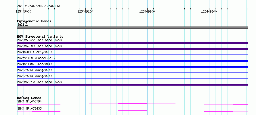Open the DGV Structural Variants track title
Screen dimensions: 256x115
tap(40, 37)
